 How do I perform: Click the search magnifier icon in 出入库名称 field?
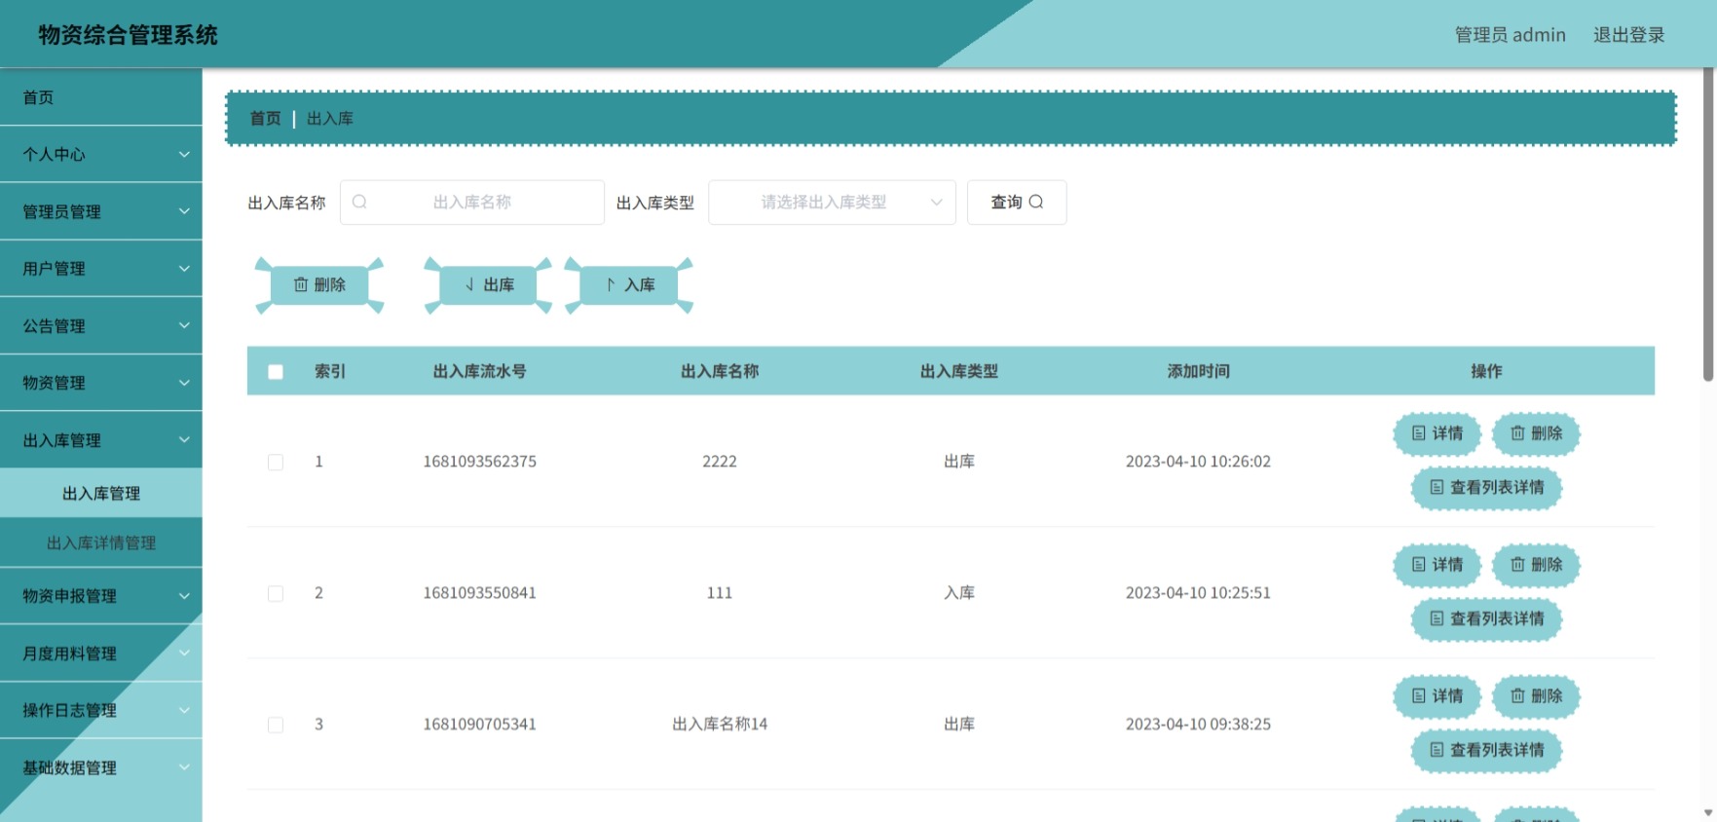click(x=359, y=202)
